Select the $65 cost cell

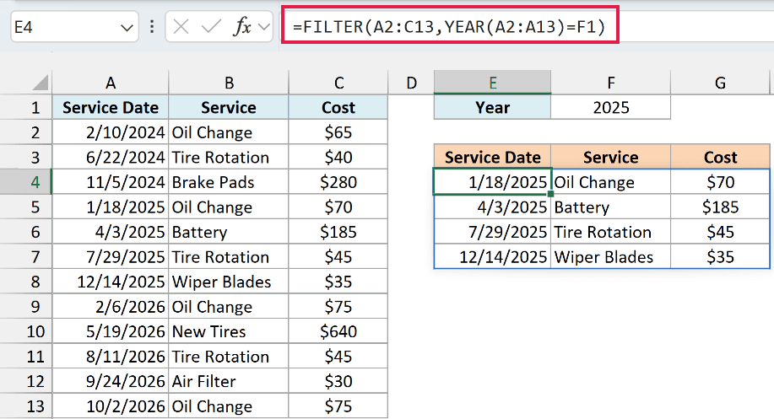coord(338,132)
